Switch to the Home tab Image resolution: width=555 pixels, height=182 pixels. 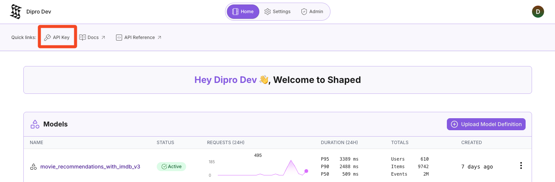click(x=243, y=12)
